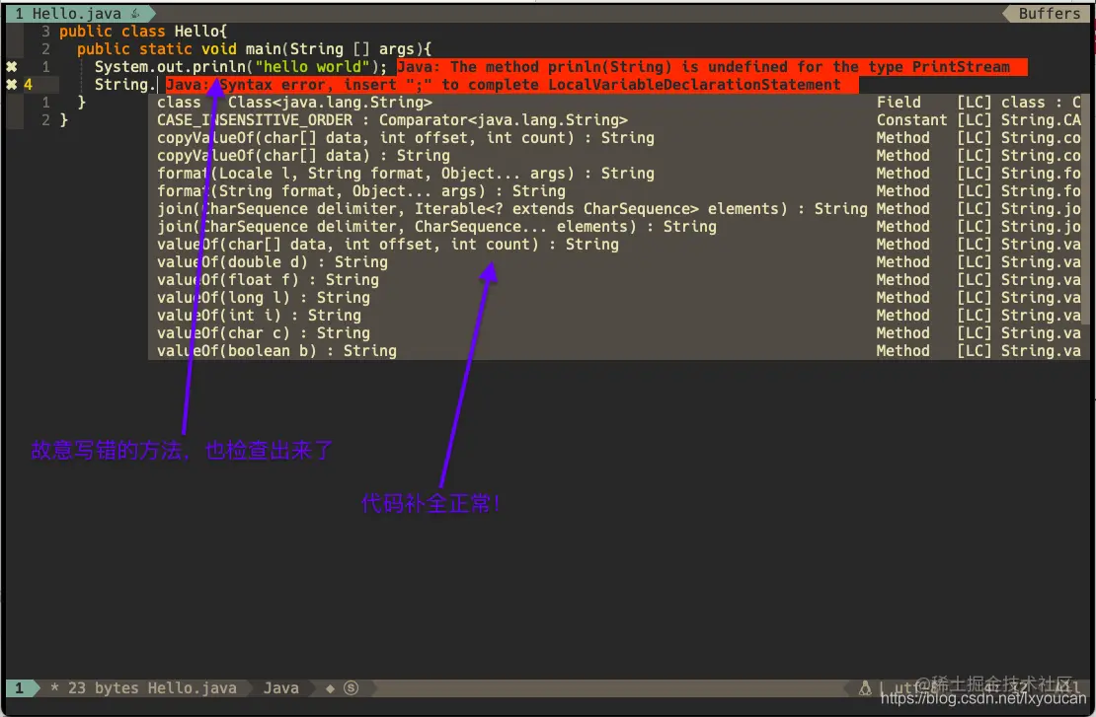Image resolution: width=1096 pixels, height=717 pixels.
Task: Click mode indicator 1 in the status line
Action: click(19, 688)
